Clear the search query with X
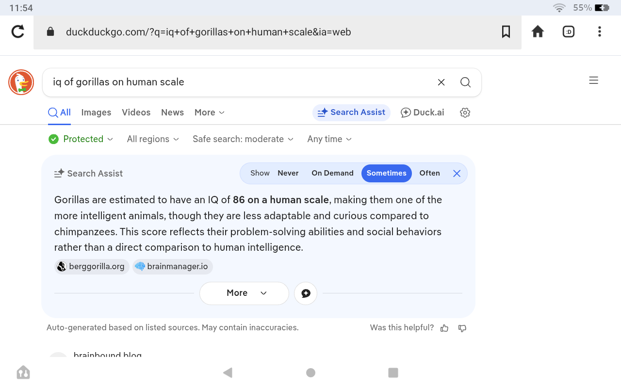 (441, 82)
